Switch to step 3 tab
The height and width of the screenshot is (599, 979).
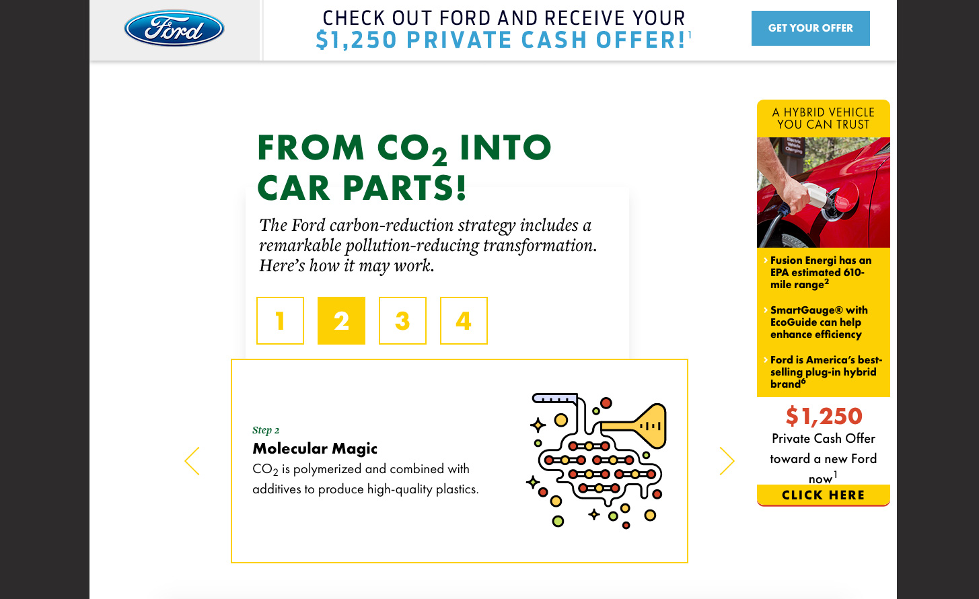[x=402, y=321]
